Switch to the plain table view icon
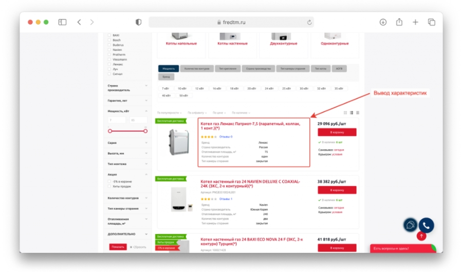 (358, 113)
